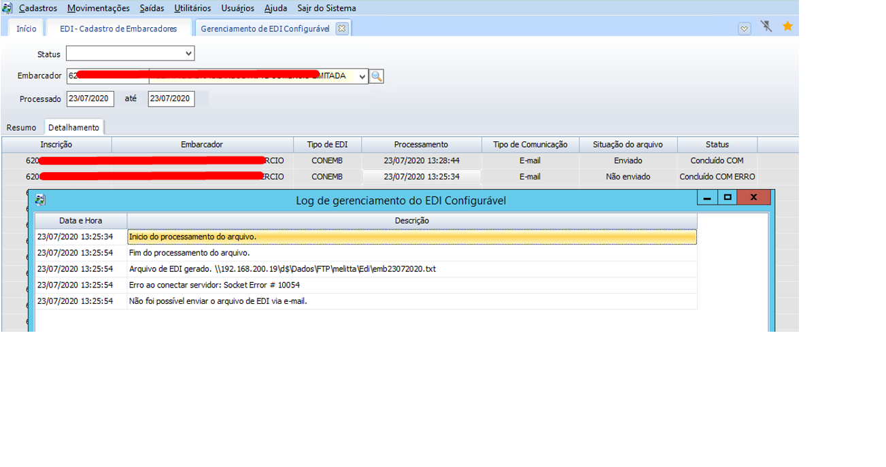Click the application icon in the menu bar
This screenshot has height=467, width=886.
tap(7, 8)
